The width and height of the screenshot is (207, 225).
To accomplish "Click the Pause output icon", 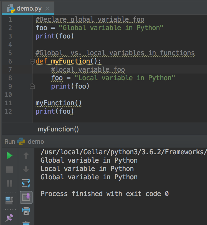I will [9, 183].
